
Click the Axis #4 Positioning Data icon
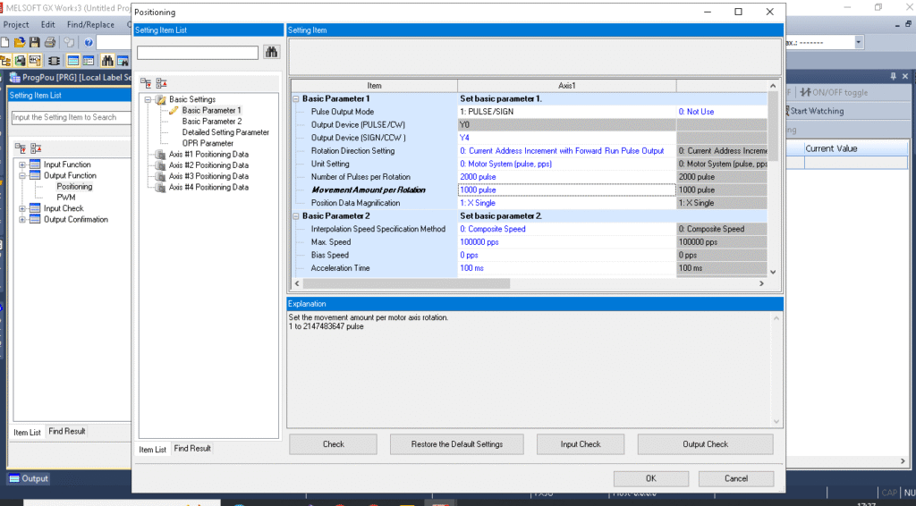(x=161, y=188)
